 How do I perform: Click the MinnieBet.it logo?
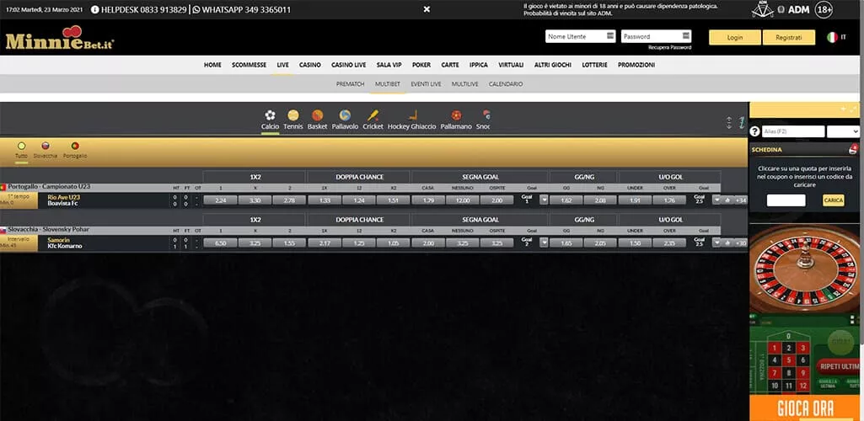coord(60,37)
